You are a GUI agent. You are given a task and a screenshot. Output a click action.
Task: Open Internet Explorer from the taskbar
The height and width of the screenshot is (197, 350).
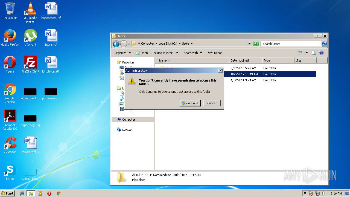(22, 193)
